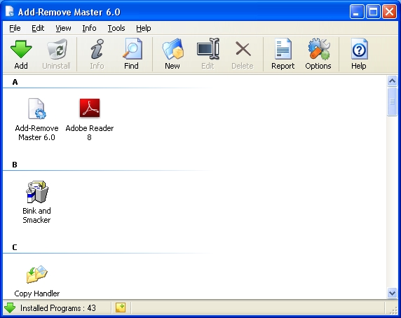Open the File menu
The image size is (401, 318).
[x=15, y=28]
